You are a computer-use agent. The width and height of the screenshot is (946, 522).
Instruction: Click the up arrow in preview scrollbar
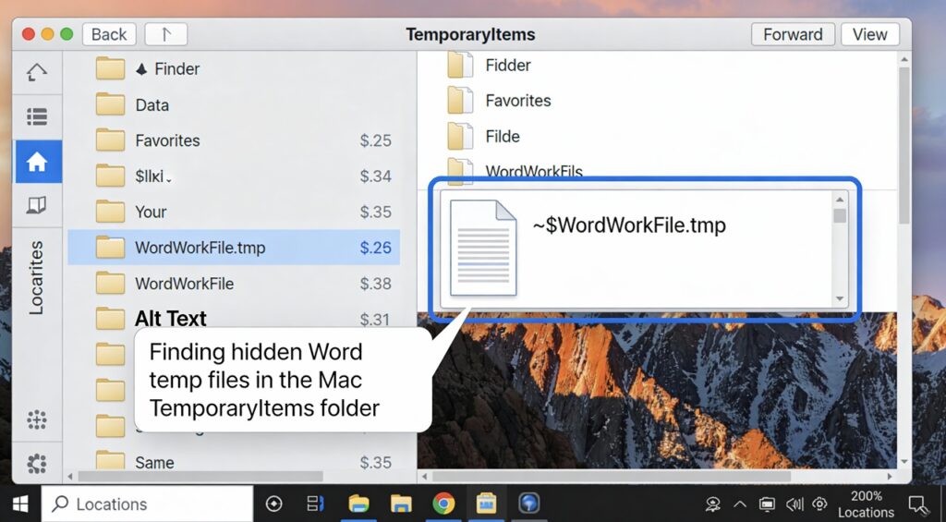coord(840,199)
